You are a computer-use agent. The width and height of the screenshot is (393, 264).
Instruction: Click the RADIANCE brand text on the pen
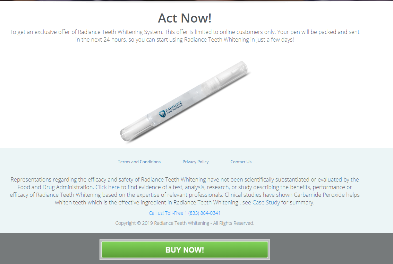click(173, 107)
